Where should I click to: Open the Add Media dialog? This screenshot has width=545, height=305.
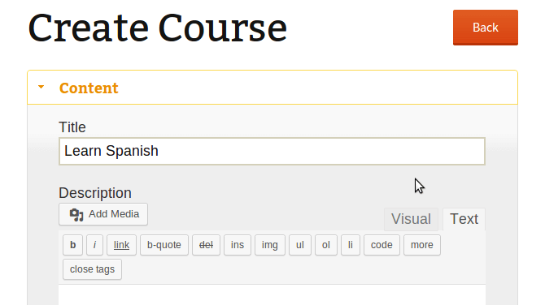pyautogui.click(x=103, y=214)
